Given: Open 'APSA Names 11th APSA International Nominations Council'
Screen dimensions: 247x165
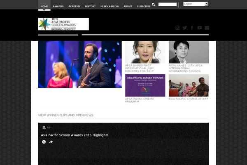Looking at the screenshot, I should [x=186, y=68].
